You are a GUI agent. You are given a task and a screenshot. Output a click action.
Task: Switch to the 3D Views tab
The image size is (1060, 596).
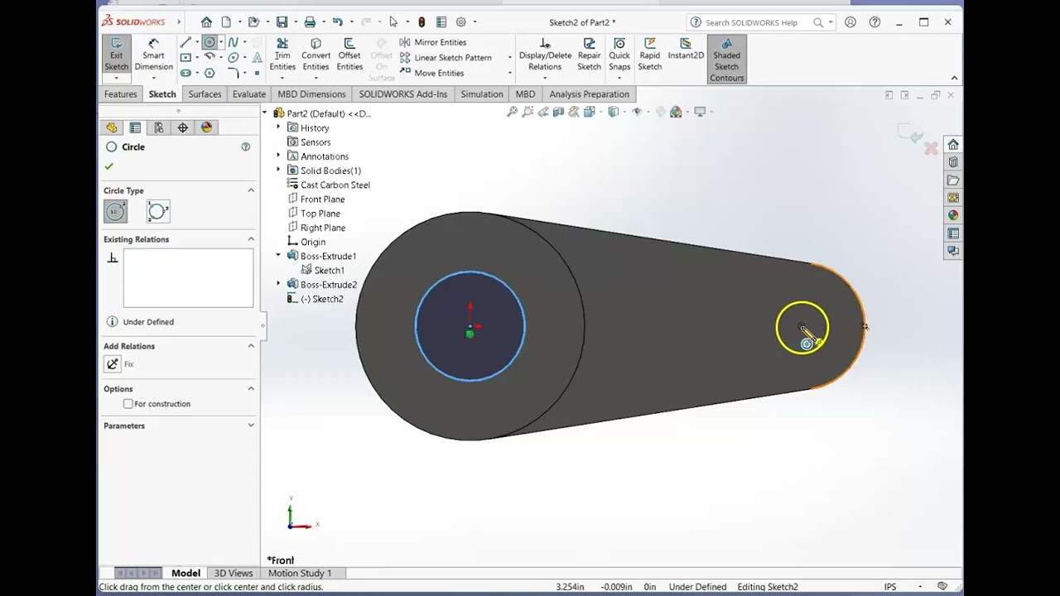pos(234,573)
